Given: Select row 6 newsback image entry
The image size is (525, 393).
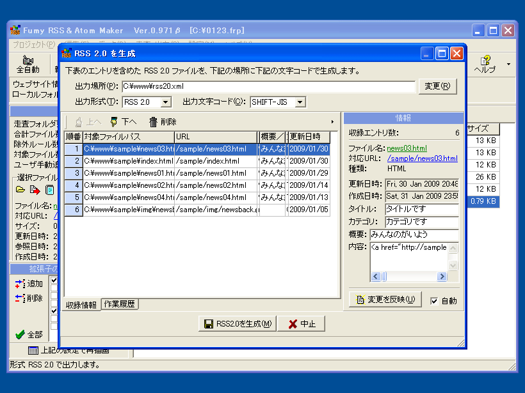Looking at the screenshot, I should (198, 210).
